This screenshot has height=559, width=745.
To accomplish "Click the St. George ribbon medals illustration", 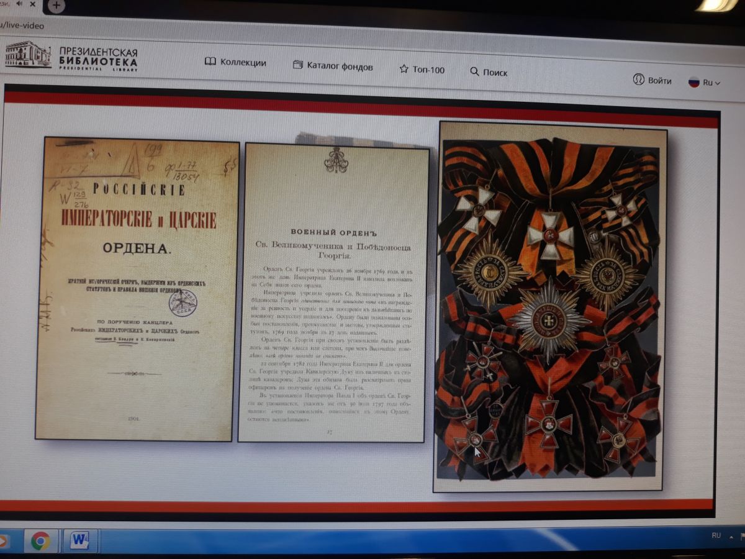I will pyautogui.click(x=549, y=307).
